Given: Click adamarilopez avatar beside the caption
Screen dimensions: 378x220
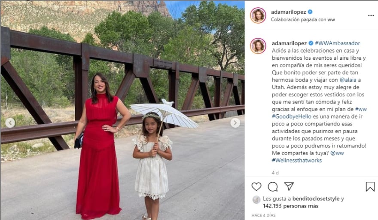Looking at the screenshot, I should pos(258,46).
